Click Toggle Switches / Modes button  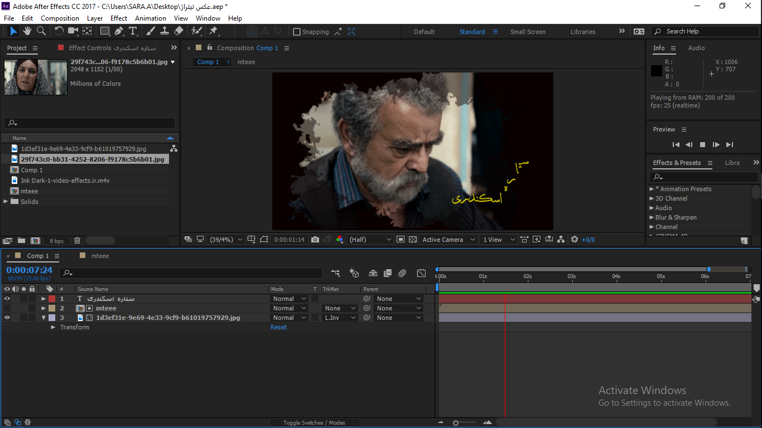[x=314, y=423]
